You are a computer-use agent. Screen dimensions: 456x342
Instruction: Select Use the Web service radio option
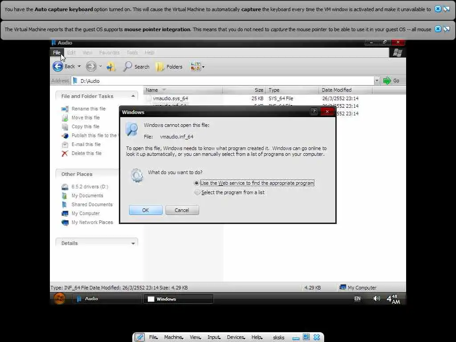[x=196, y=183]
